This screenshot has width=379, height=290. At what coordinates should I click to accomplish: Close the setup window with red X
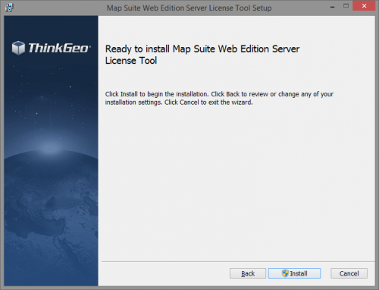coord(364,6)
